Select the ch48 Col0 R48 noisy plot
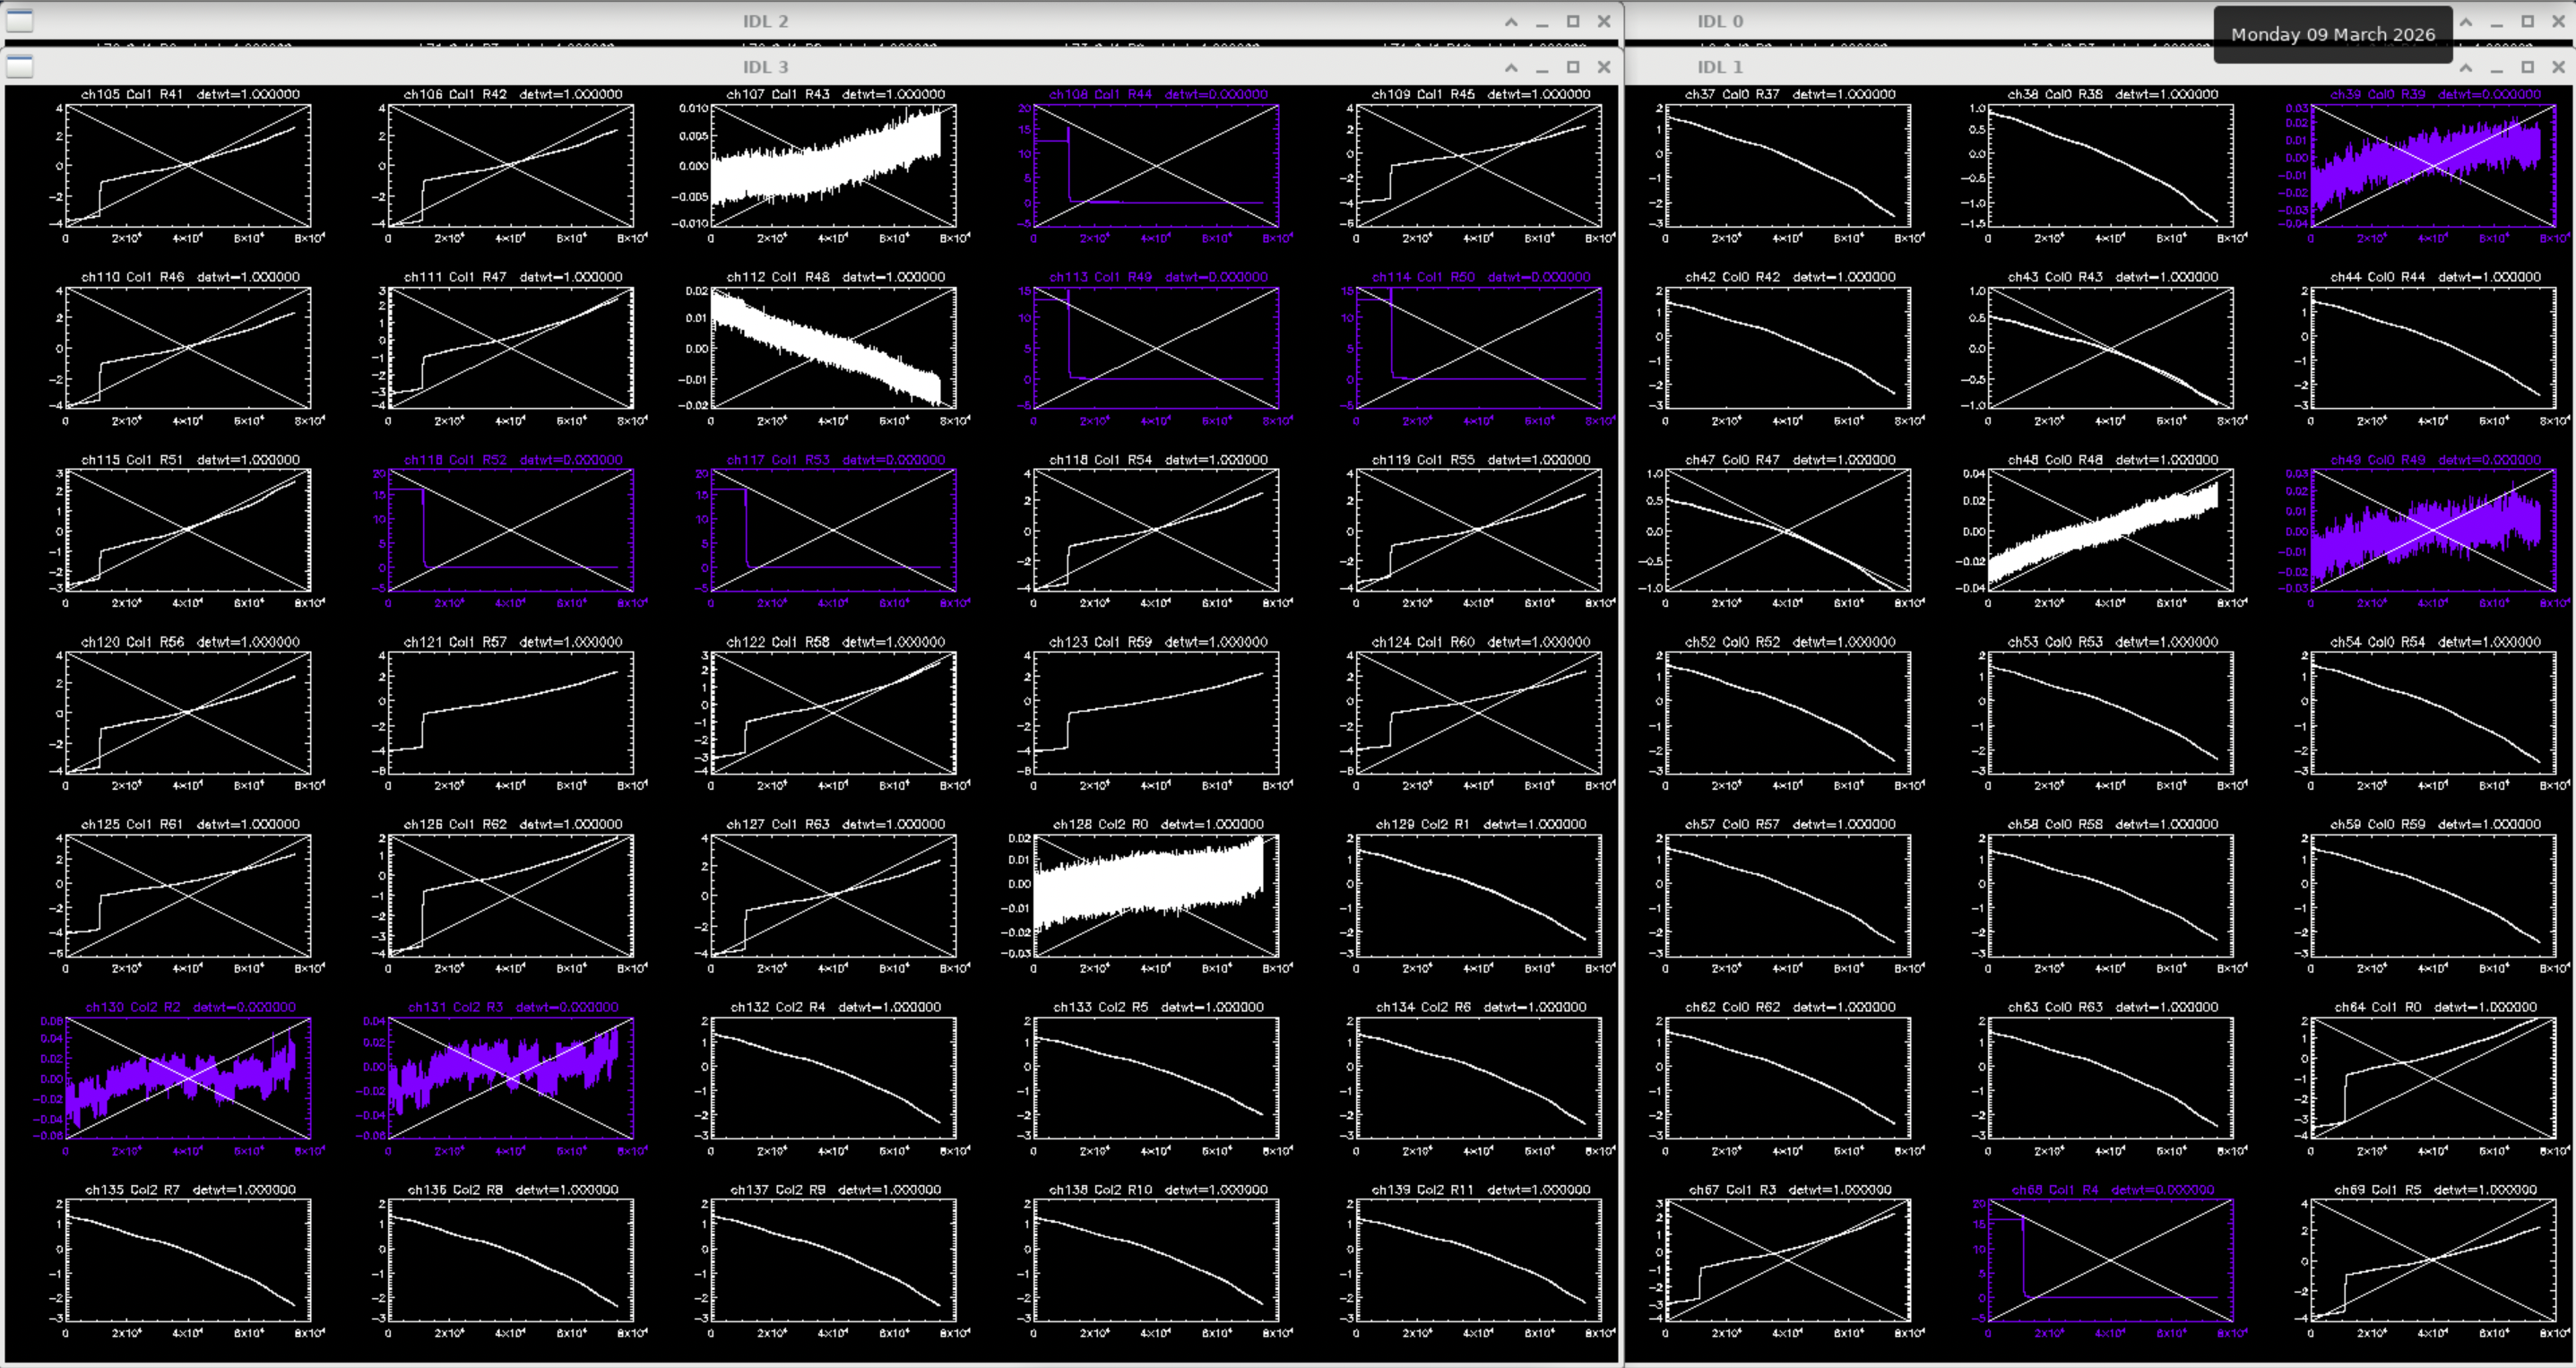Screen dimensions: 2576x1368 [x=2111, y=530]
